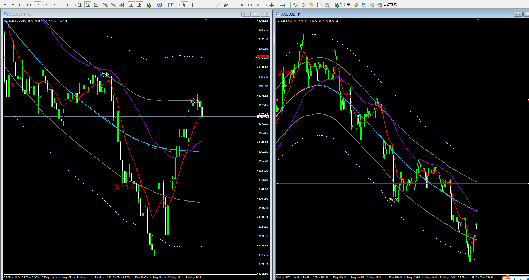
Task: Click the chart shift marker in H1 chart
Action: click(x=478, y=20)
